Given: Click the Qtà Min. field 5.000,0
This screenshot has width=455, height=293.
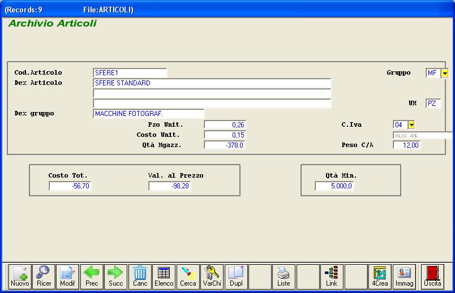Looking at the screenshot, I should [334, 186].
